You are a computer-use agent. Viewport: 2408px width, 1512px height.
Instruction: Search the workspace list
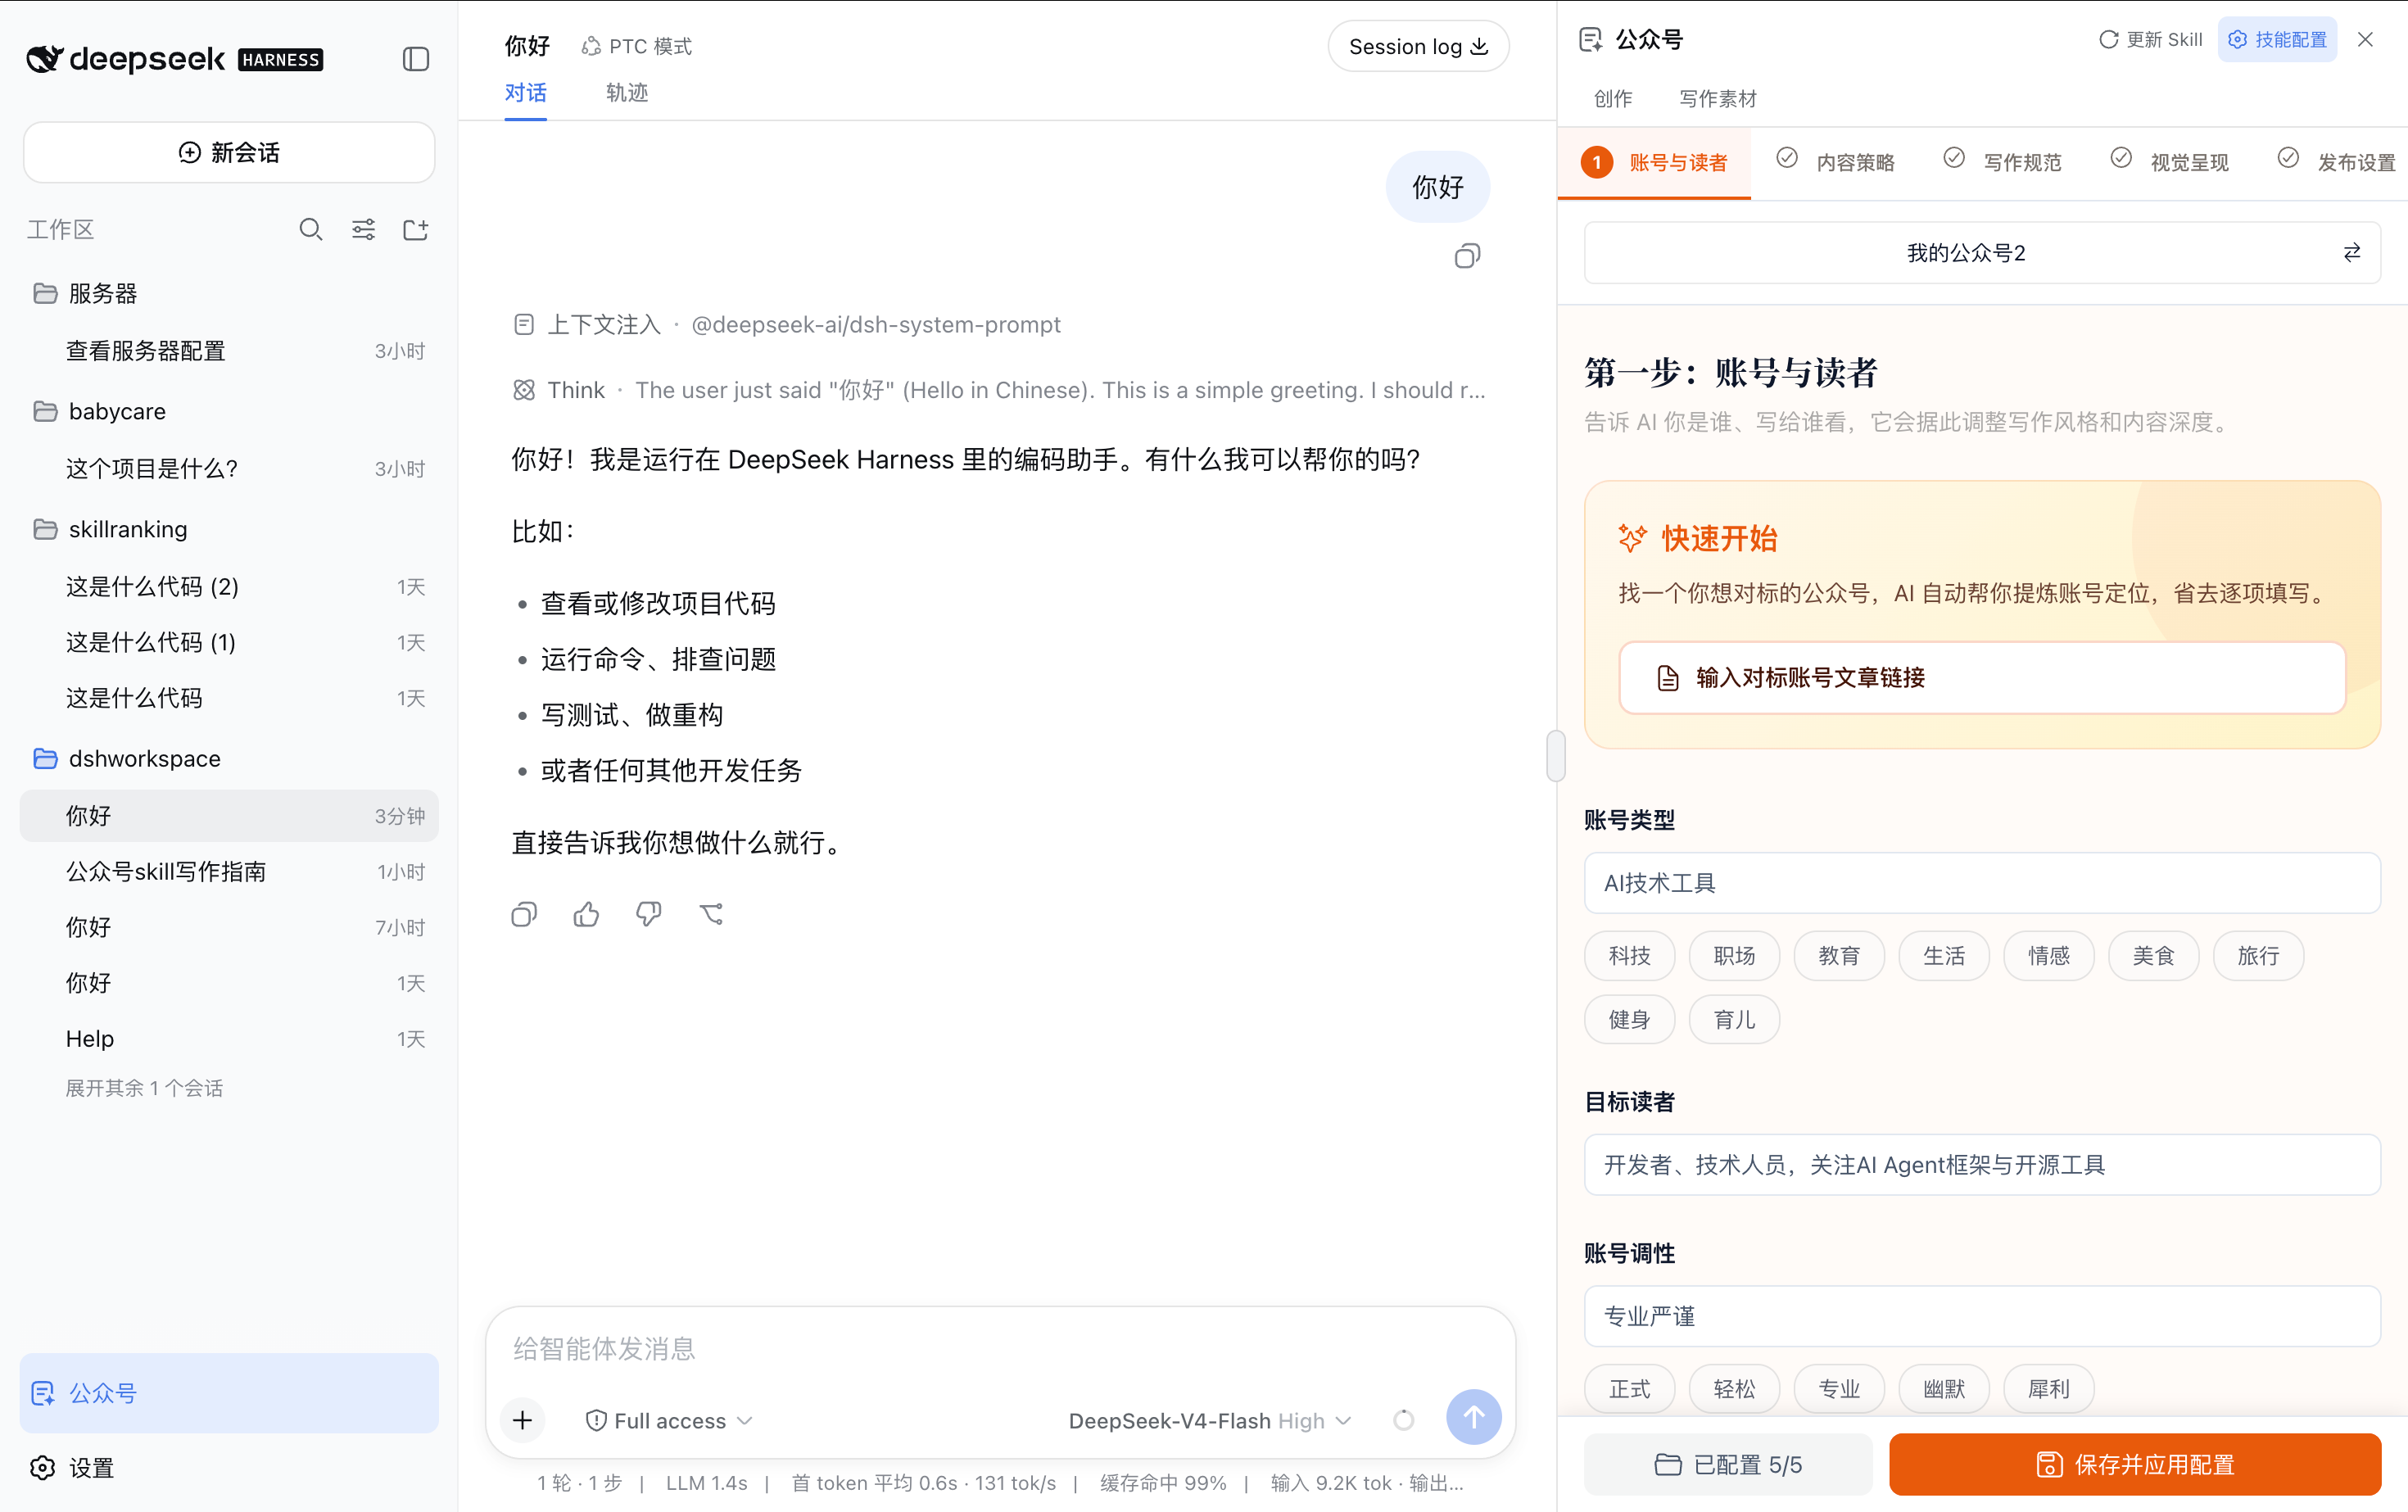(311, 230)
